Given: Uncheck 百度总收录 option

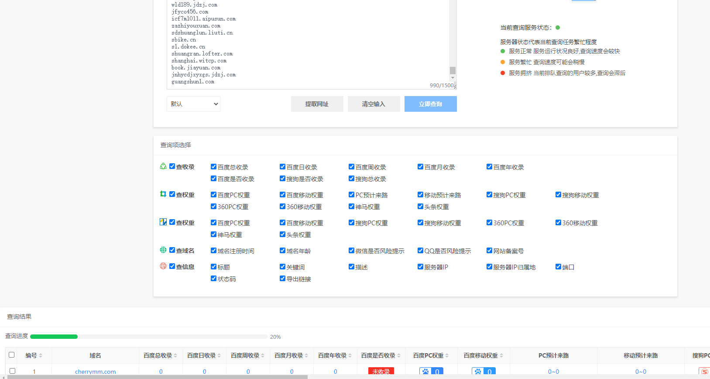Looking at the screenshot, I should 214,167.
